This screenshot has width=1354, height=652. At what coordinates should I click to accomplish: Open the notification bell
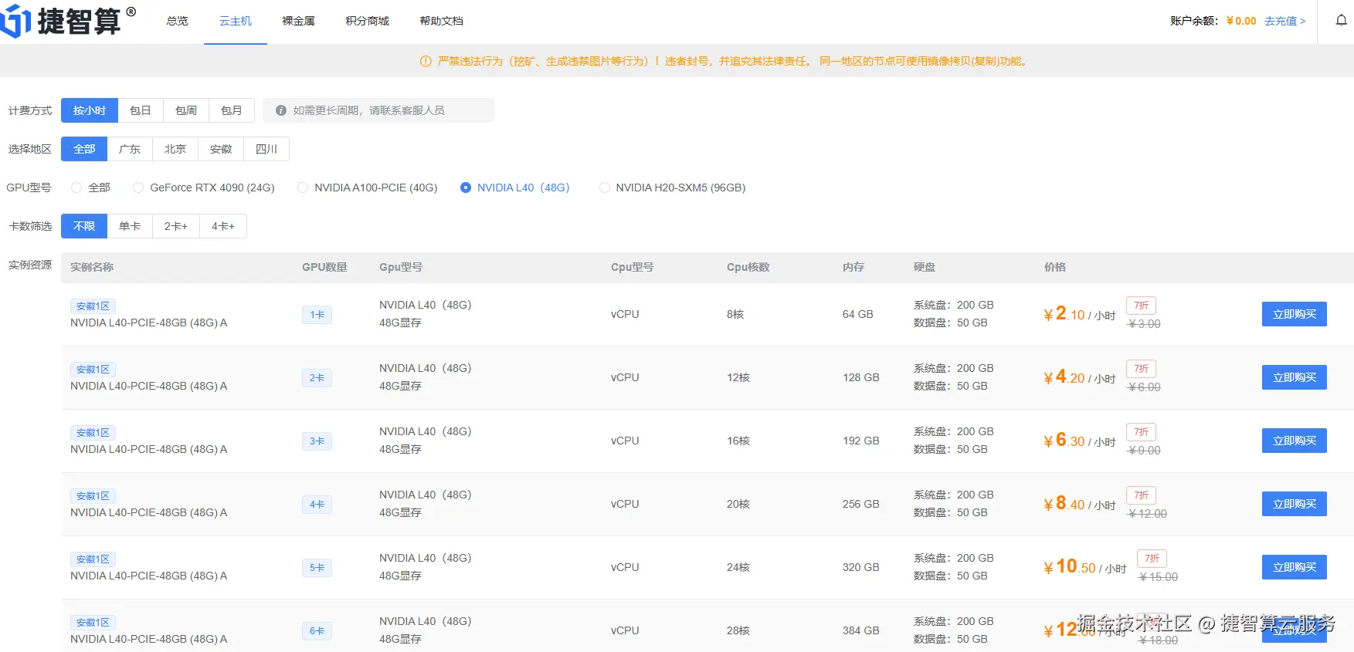[x=1342, y=21]
